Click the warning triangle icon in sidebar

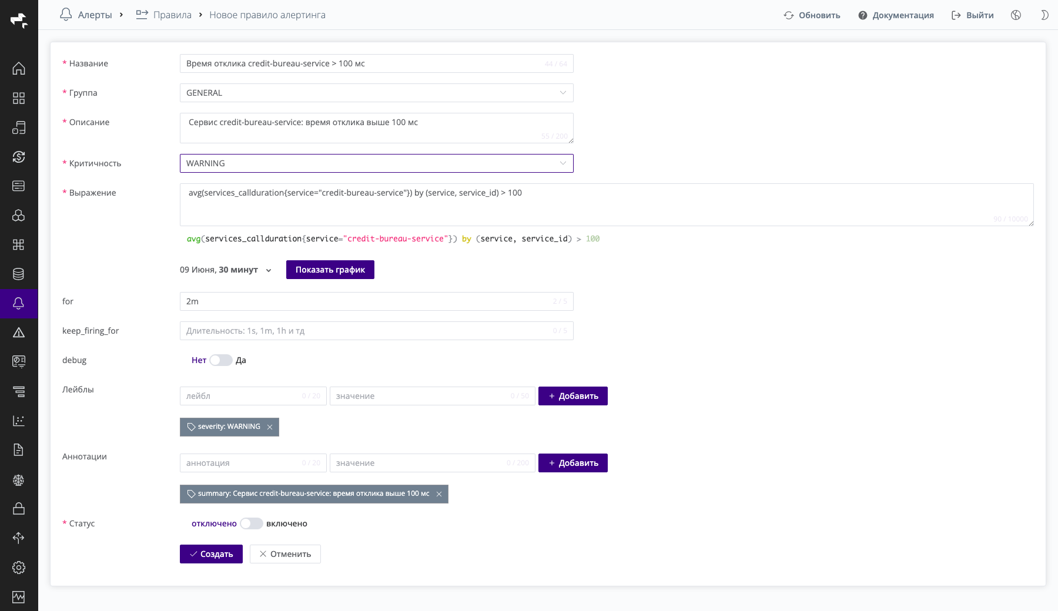[x=19, y=333]
